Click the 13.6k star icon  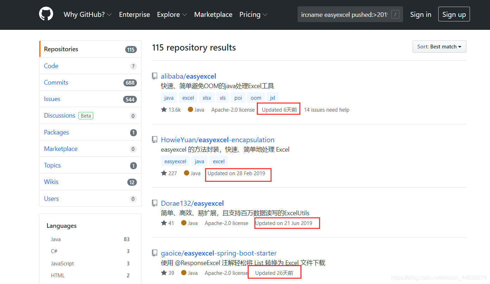tap(164, 110)
